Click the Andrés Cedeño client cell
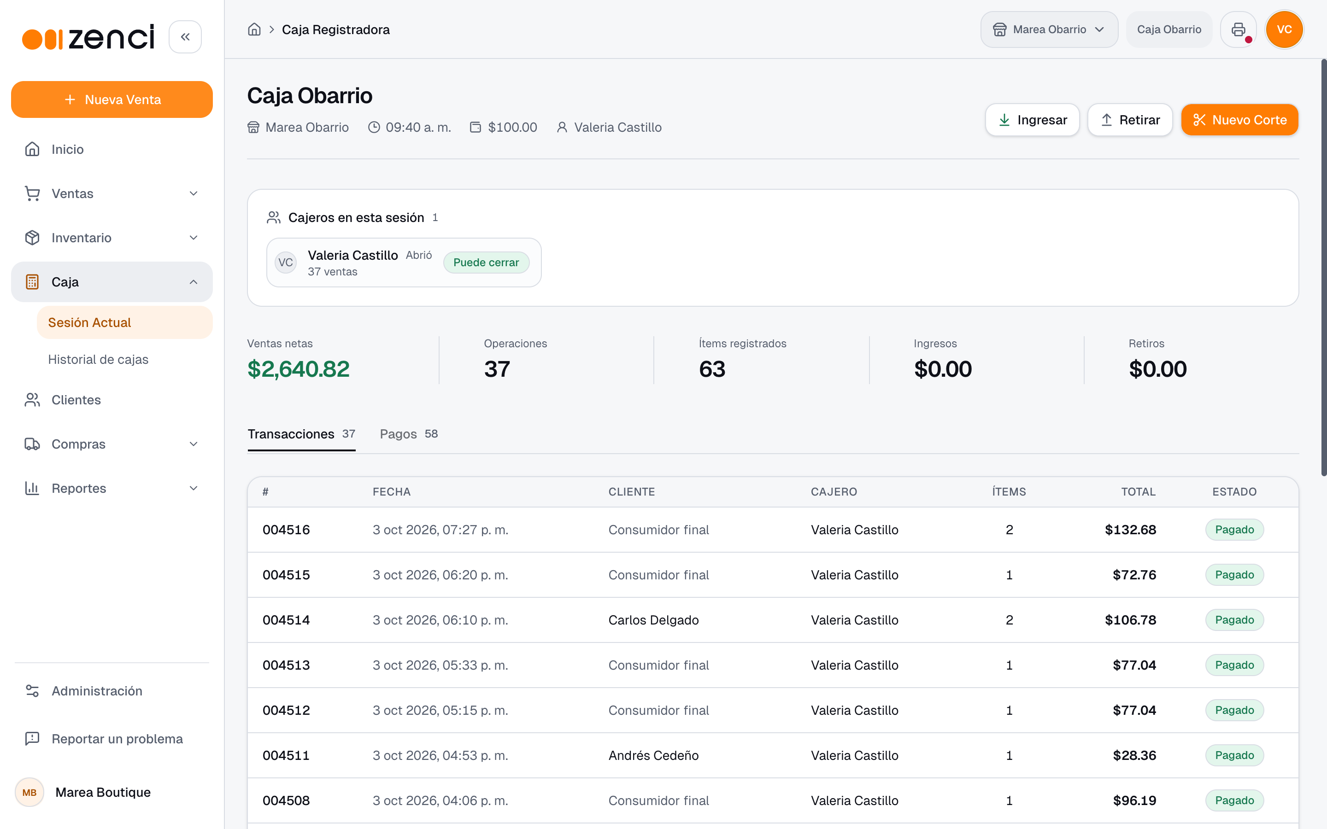 coord(654,755)
